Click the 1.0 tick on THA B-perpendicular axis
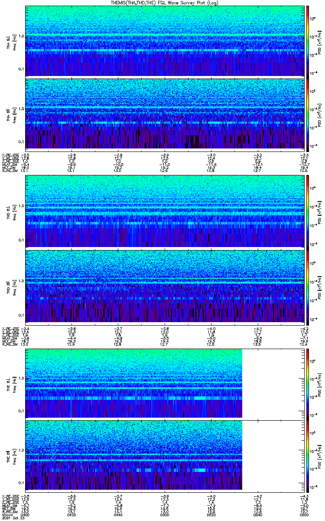Screen dimensions: 325x521 click(x=21, y=36)
